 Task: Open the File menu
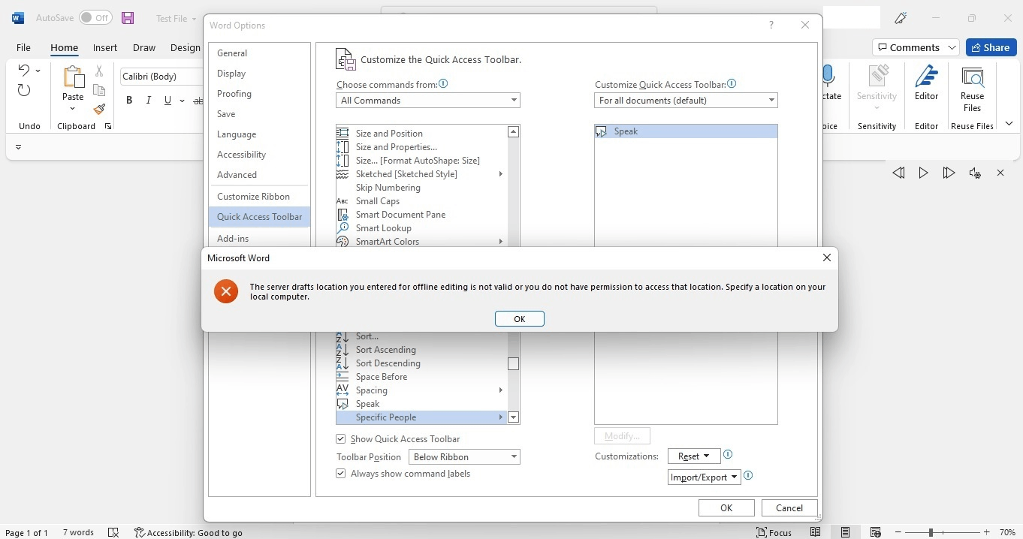click(x=23, y=47)
